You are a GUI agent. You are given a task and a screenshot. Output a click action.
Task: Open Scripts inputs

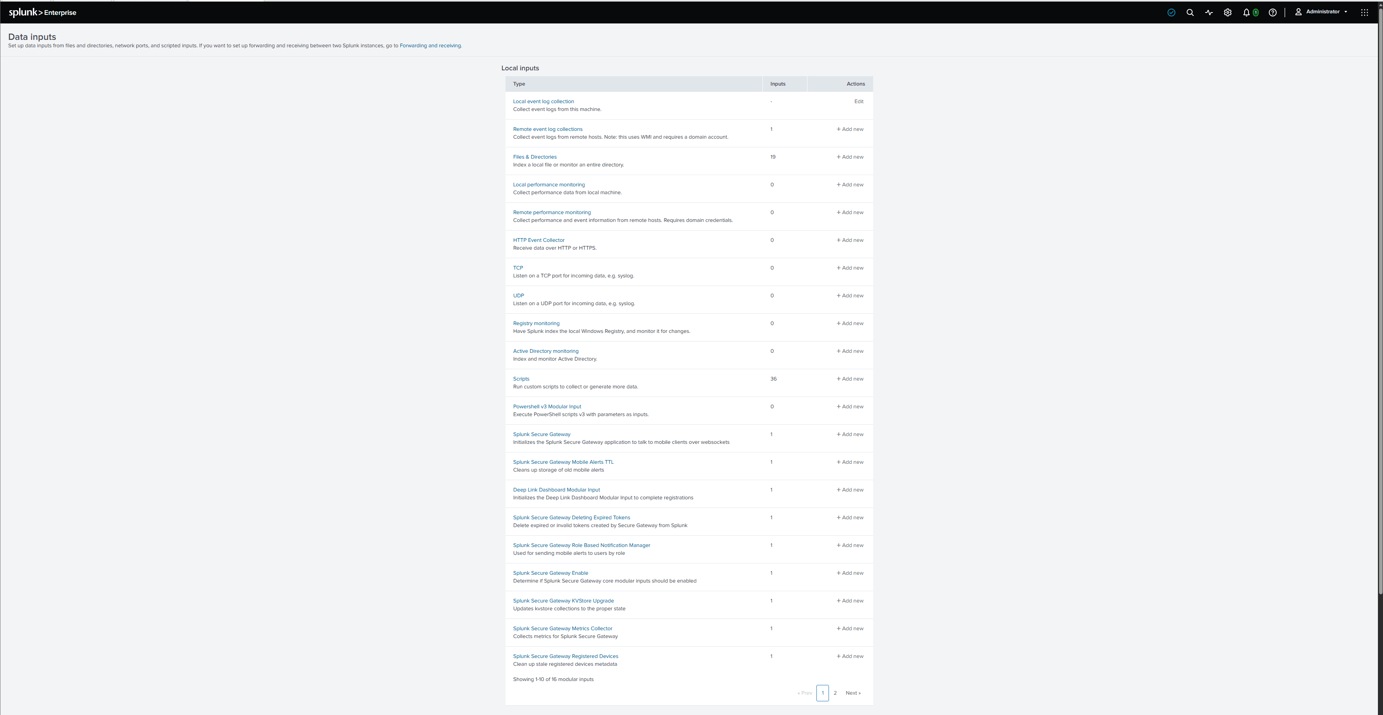click(x=521, y=379)
